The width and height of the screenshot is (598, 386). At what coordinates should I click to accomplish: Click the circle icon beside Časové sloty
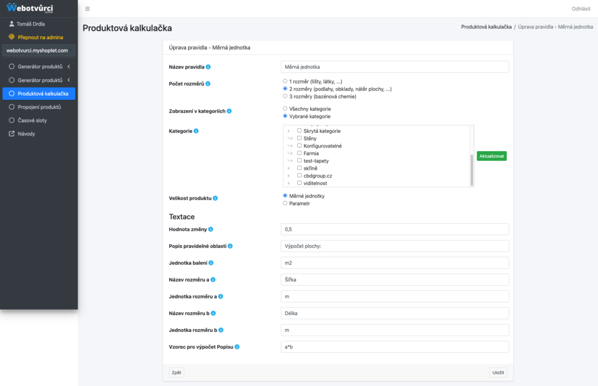click(12, 120)
